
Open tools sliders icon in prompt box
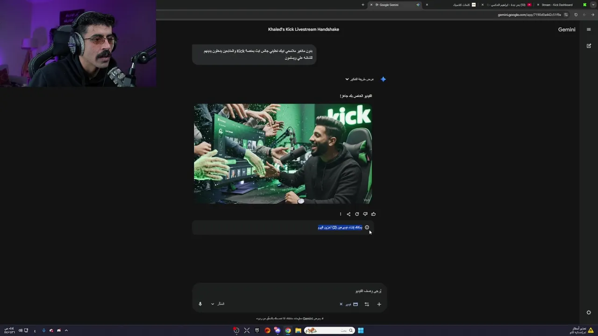[367, 304]
